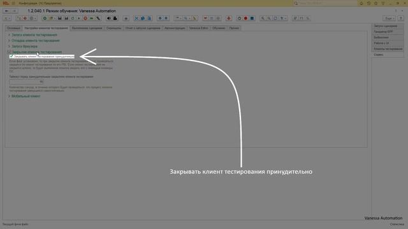The width and height of the screenshot is (408, 229).
Task: Click the red record circle button
Action: tap(245, 18)
